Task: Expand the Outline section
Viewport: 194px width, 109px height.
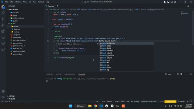Action: click(12, 96)
